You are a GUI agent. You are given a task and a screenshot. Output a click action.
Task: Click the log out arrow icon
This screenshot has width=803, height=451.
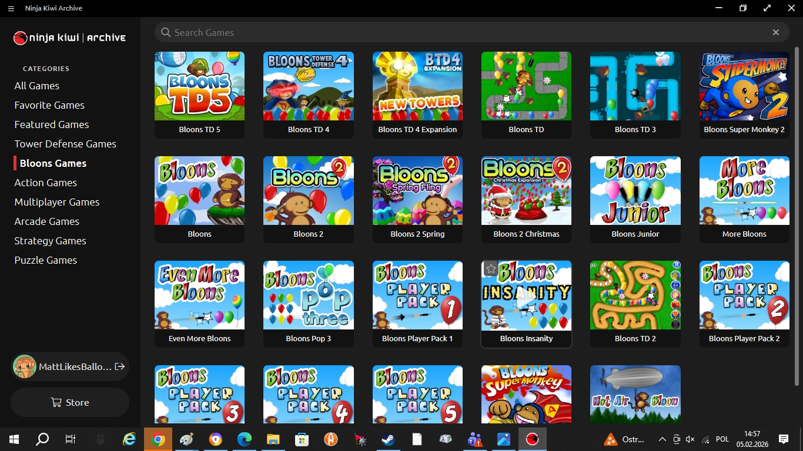(x=120, y=366)
